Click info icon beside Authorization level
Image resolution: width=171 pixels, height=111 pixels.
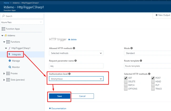tap(69, 74)
